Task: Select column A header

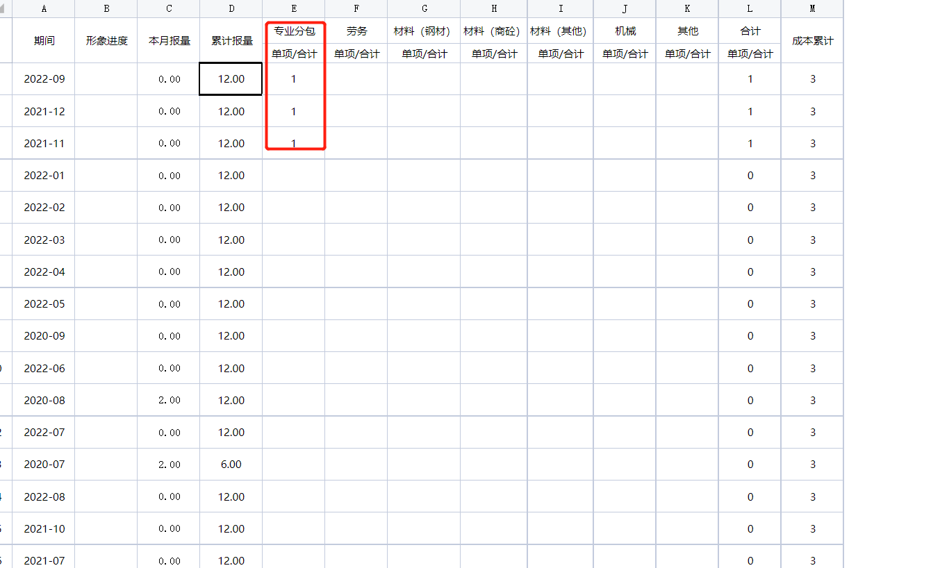Action: pyautogui.click(x=44, y=9)
